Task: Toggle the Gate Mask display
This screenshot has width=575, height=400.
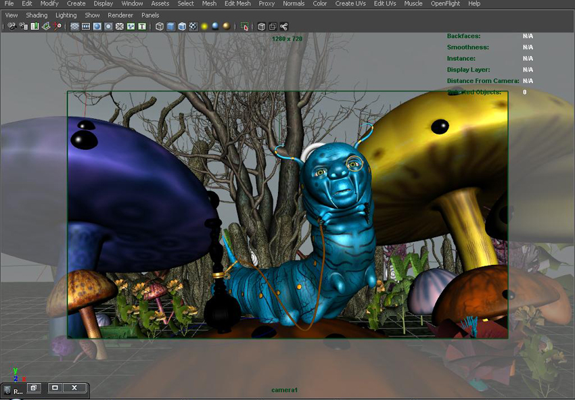Action: point(108,26)
